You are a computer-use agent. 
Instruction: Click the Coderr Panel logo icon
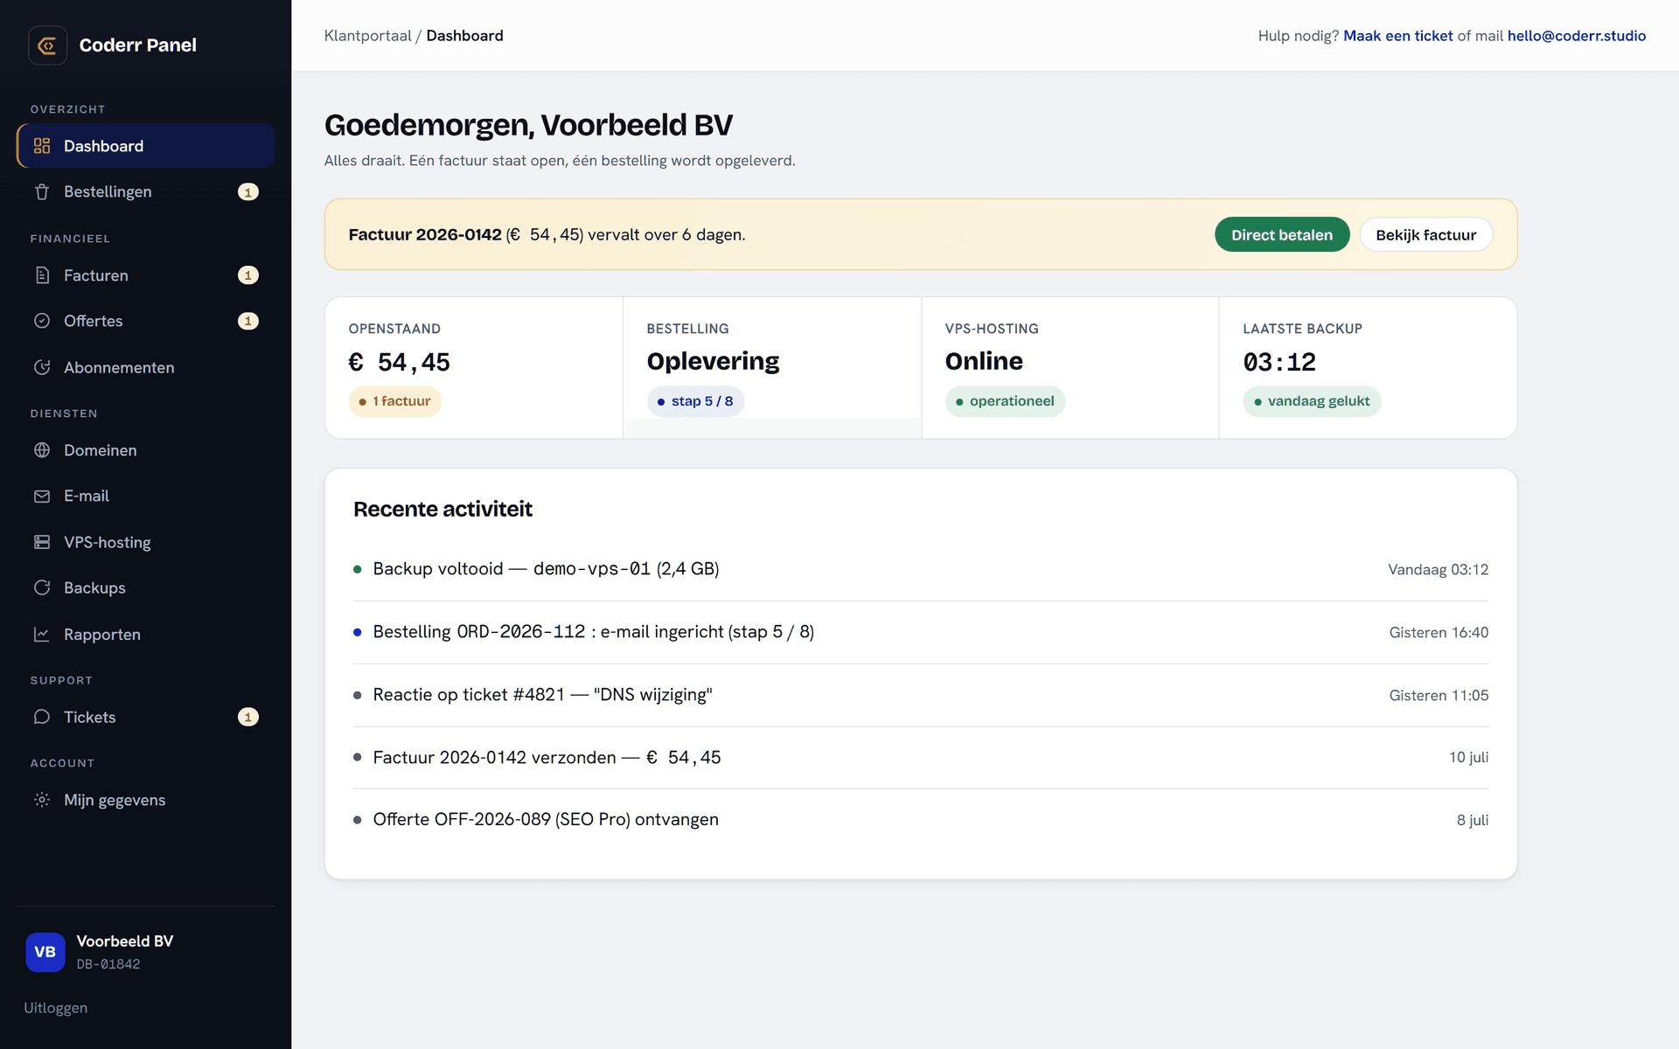(x=47, y=45)
